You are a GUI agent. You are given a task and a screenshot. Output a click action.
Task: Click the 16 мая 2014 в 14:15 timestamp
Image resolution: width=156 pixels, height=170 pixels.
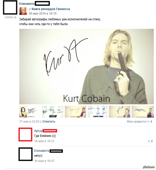point(43,14)
